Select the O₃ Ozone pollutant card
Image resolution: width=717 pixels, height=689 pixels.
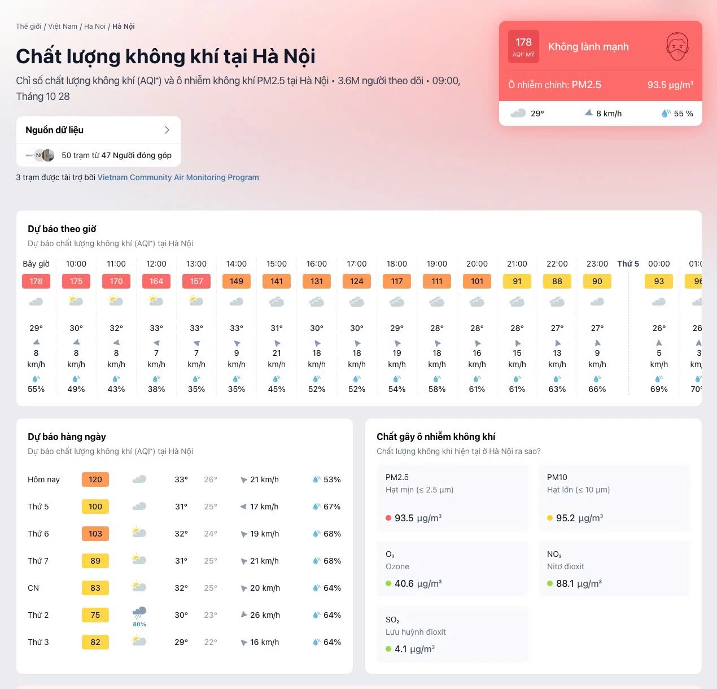(453, 569)
